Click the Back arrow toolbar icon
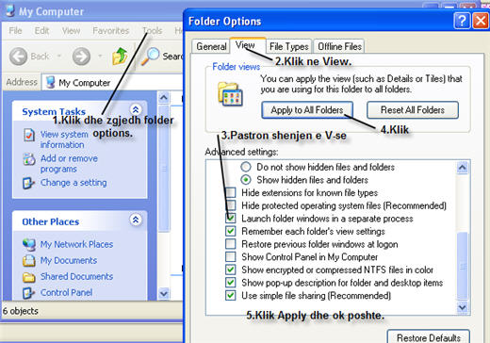The height and width of the screenshot is (343, 490). pyautogui.click(x=18, y=57)
